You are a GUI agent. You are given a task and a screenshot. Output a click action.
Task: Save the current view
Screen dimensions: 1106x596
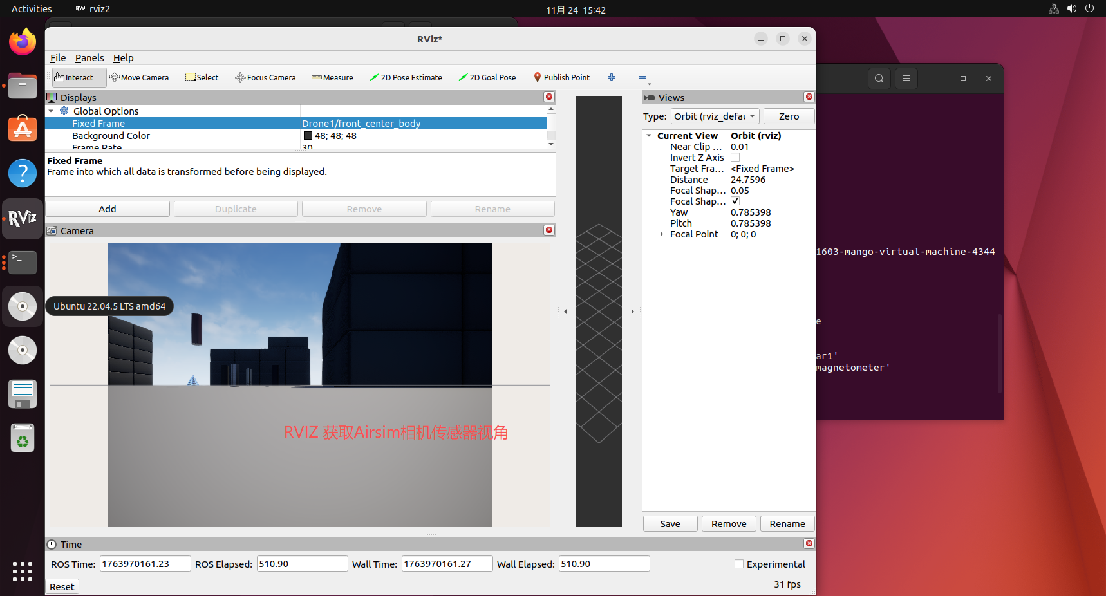[x=670, y=524]
